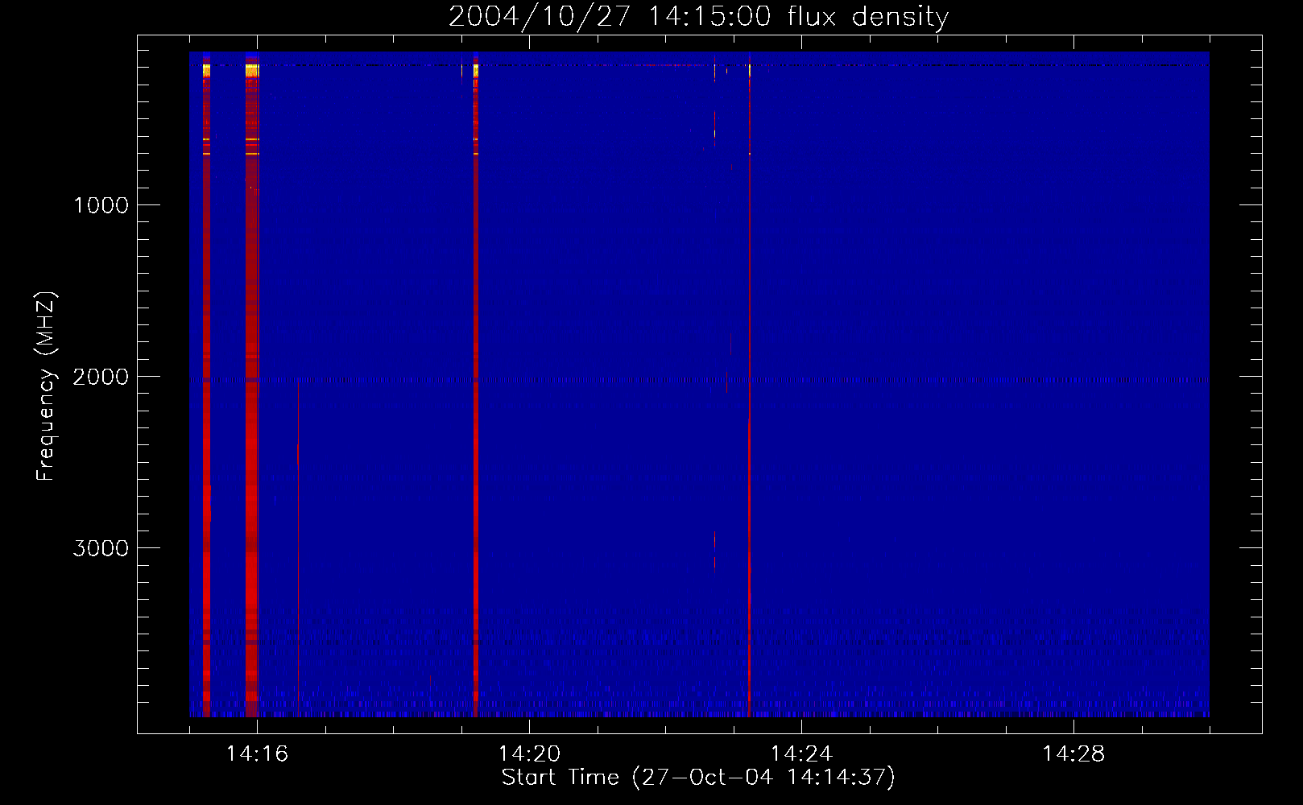The image size is (1303, 805).
Task: Click the 3000 frequency tick label
Action: click(x=101, y=548)
